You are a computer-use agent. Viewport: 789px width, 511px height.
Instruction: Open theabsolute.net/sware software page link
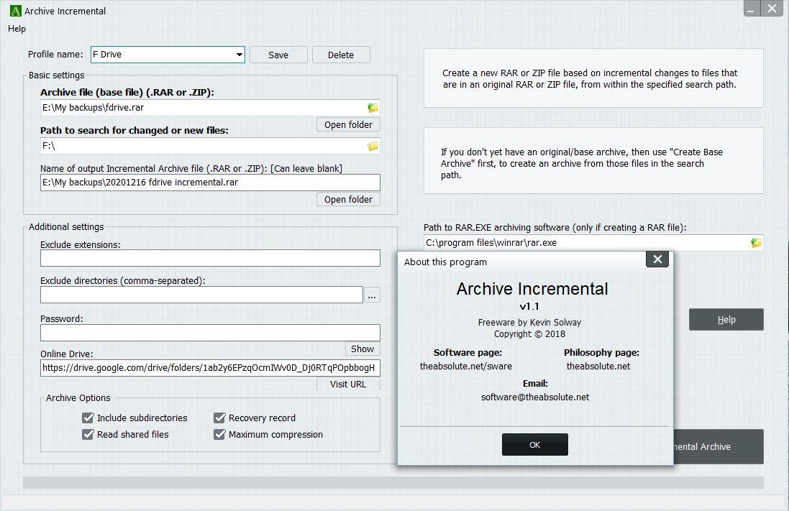pyautogui.click(x=466, y=366)
